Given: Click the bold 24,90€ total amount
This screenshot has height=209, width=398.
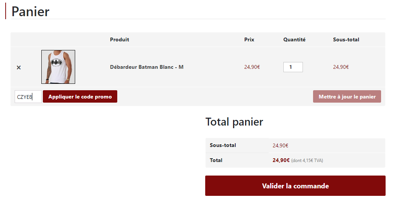Looking at the screenshot, I should (281, 160).
